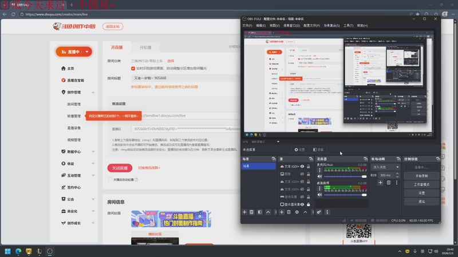Click 选择 link next to room category
The image size is (458, 257).
tap(171, 61)
